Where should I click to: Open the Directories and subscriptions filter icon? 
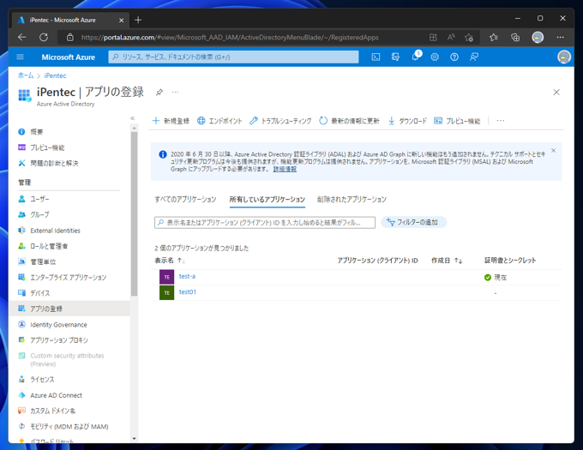(x=395, y=57)
